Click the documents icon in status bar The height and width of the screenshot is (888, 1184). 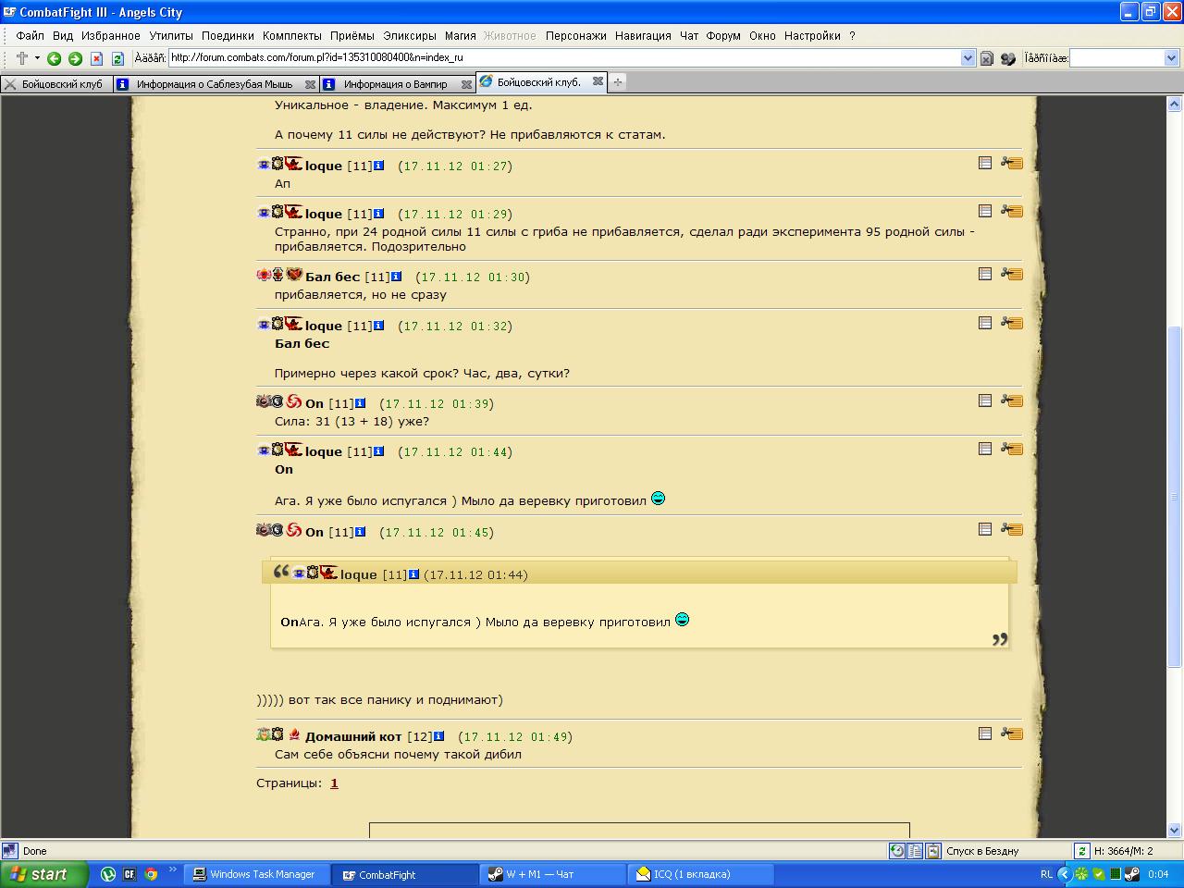(915, 851)
